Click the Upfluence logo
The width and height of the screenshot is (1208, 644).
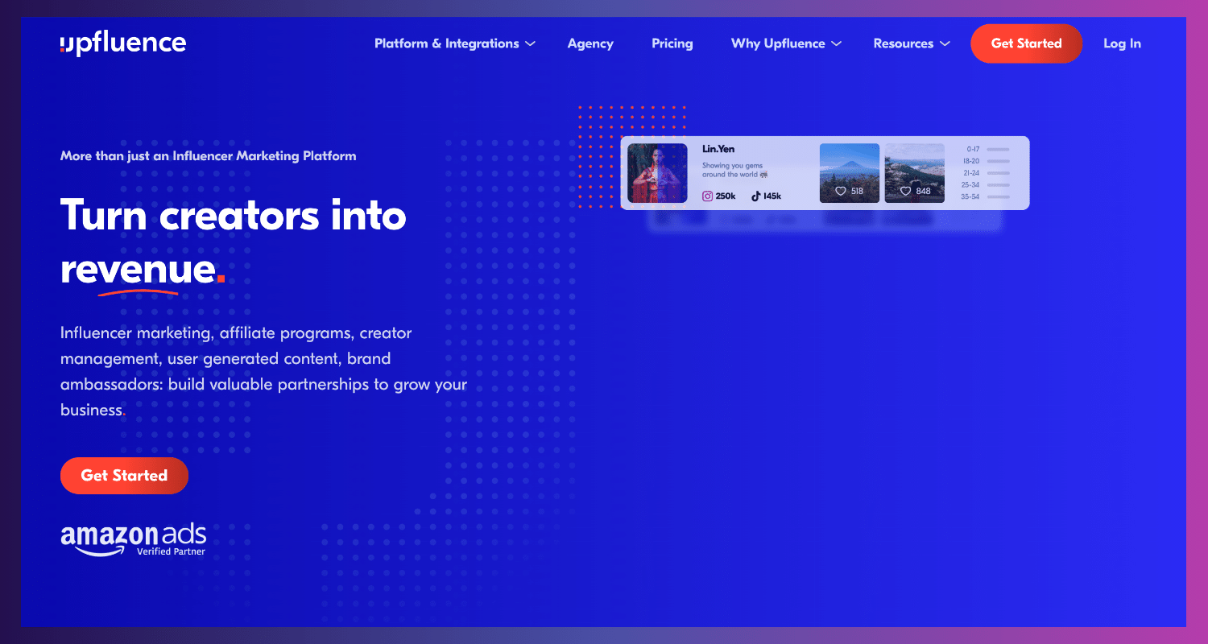pos(123,43)
